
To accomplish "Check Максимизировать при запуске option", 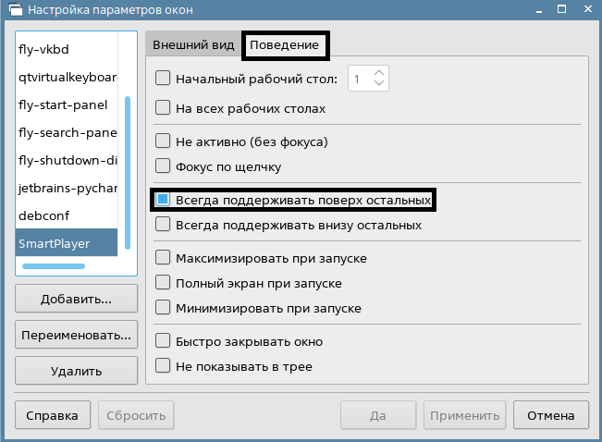I will click(163, 257).
